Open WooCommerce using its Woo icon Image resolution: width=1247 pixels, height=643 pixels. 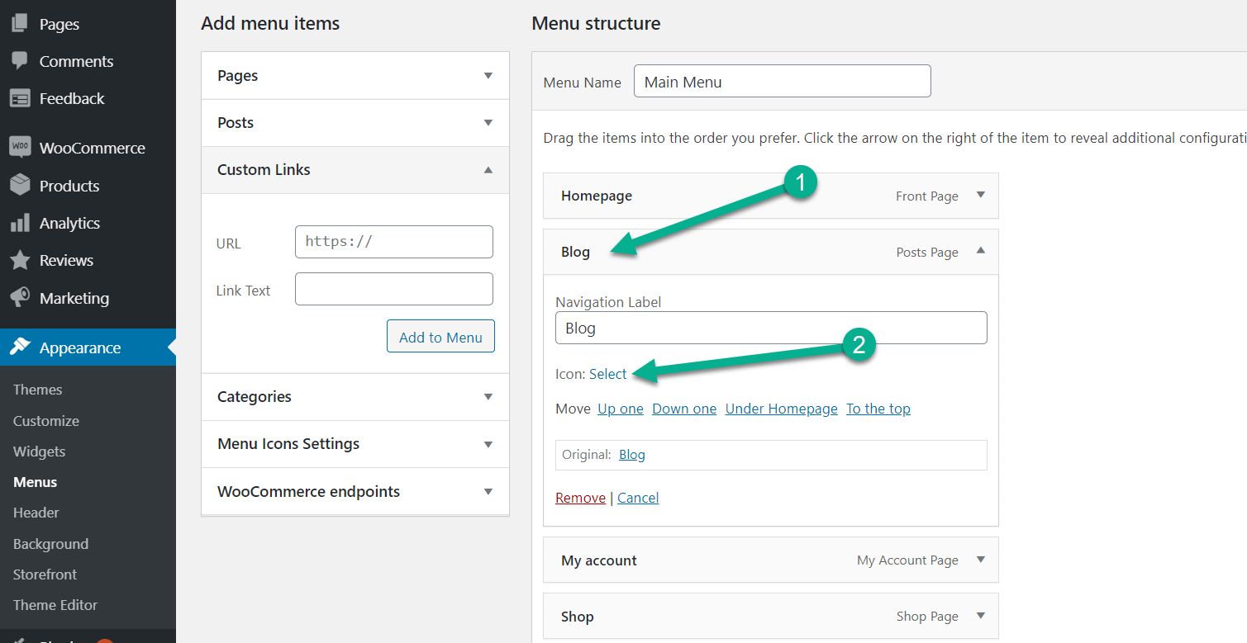pos(20,148)
